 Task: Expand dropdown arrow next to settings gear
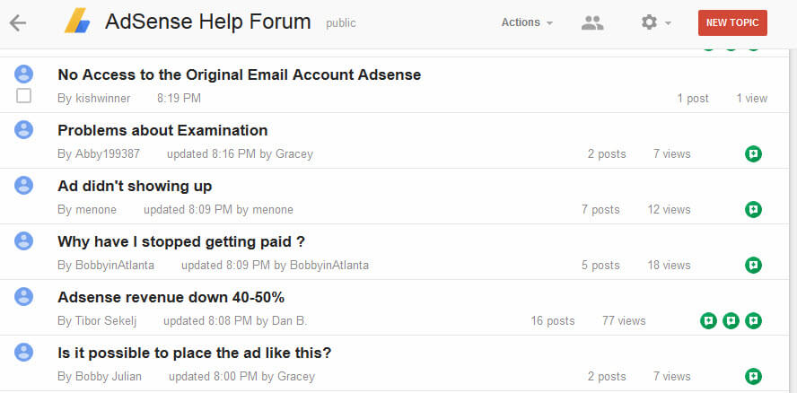(668, 23)
